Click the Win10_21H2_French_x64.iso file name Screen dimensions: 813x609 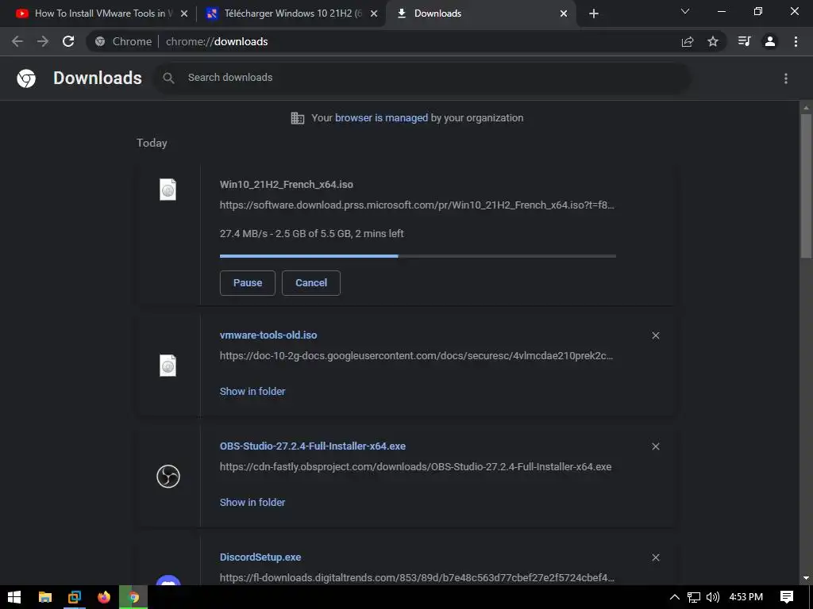click(x=286, y=184)
